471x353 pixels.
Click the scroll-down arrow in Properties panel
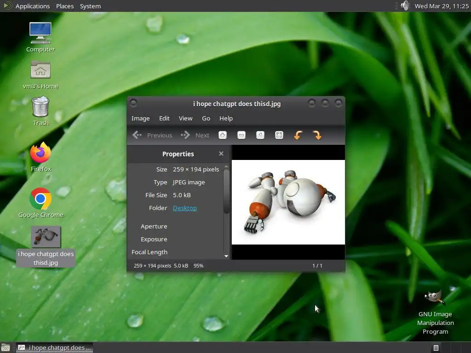(x=226, y=256)
